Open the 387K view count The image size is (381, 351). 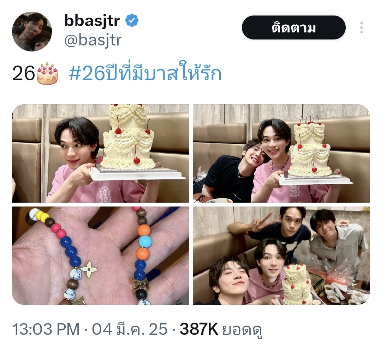pyautogui.click(x=199, y=329)
